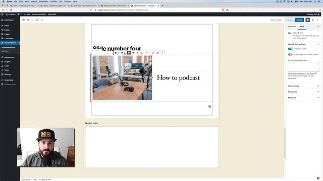Viewport: 323px width, 181px height.
Task: Open text alignment dropdown in block toolbar
Action: pos(147,53)
